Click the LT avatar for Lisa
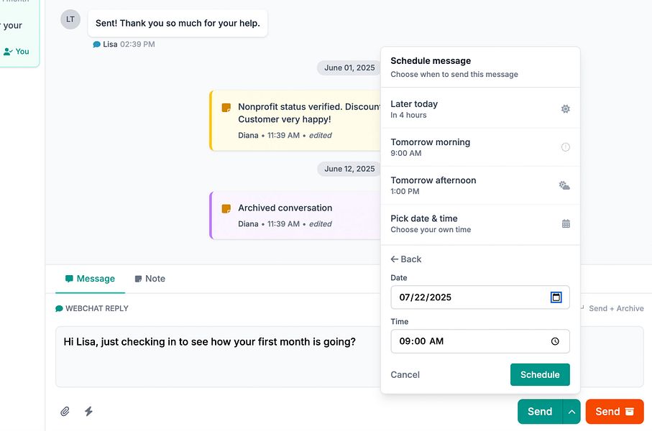Viewport: 652px width, 431px height. pos(70,19)
